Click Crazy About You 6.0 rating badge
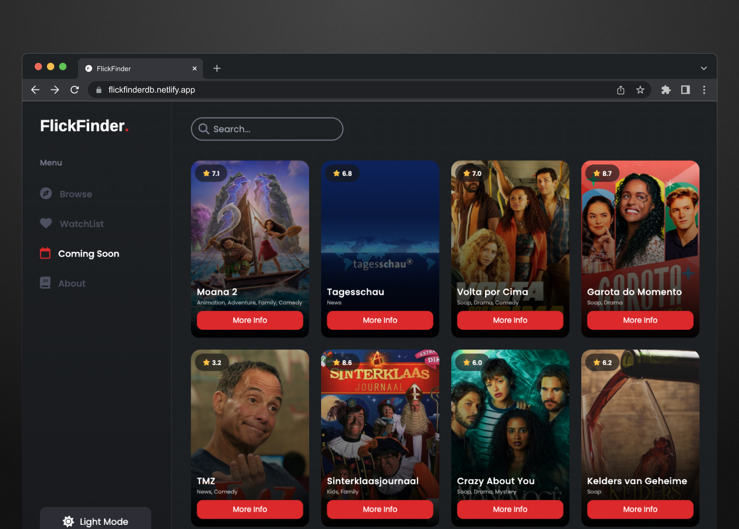 coord(473,363)
